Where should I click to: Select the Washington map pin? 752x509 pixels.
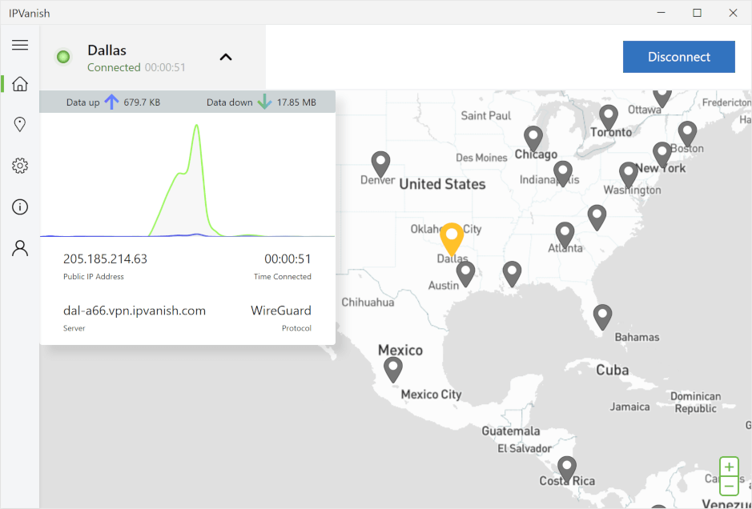[x=628, y=175]
